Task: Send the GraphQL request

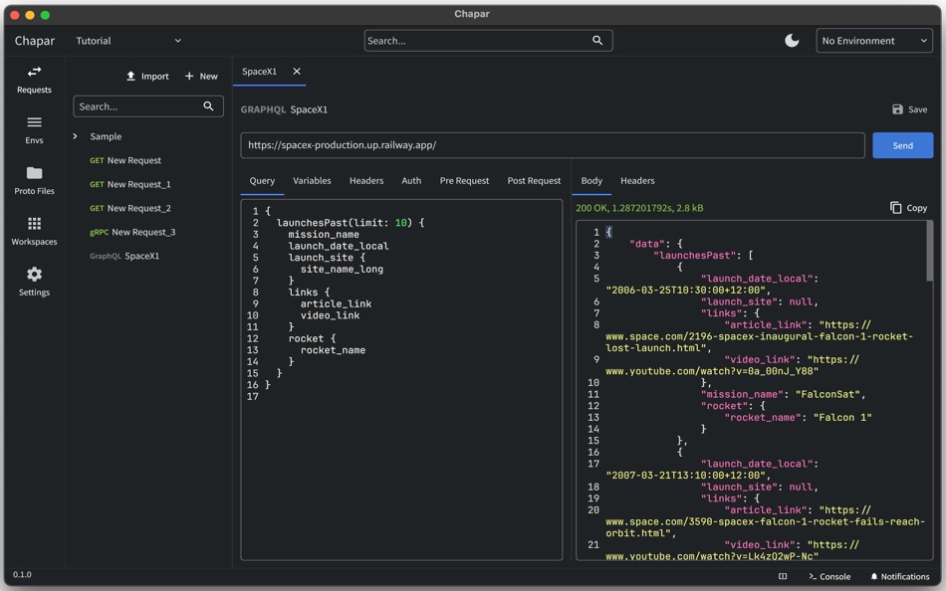Action: pyautogui.click(x=902, y=145)
